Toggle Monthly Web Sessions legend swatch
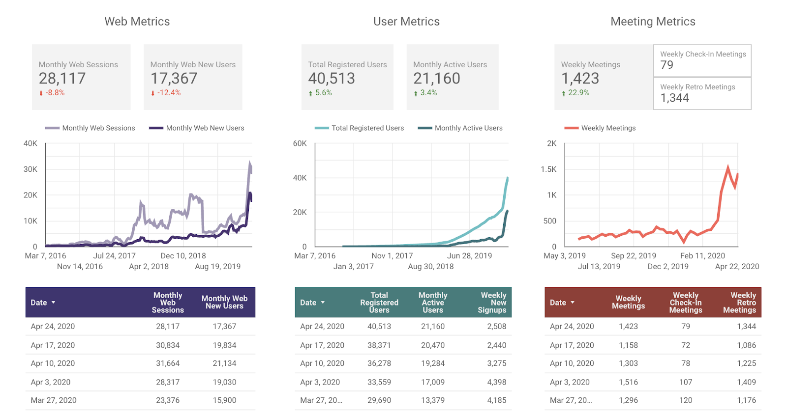The width and height of the screenshot is (787, 416). pyautogui.click(x=52, y=128)
